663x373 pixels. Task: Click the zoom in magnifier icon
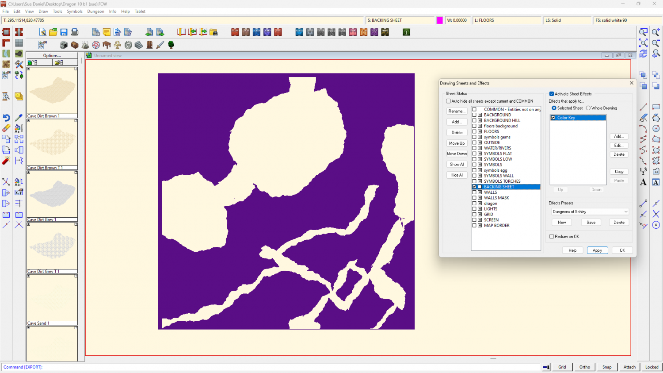[x=656, y=32]
